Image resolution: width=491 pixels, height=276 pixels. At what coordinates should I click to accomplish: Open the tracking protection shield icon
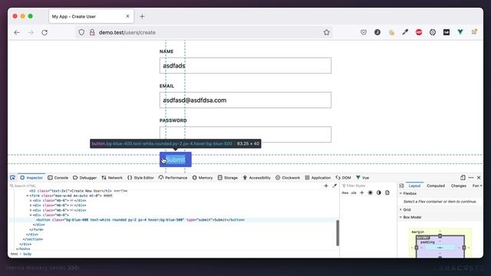pos(81,32)
